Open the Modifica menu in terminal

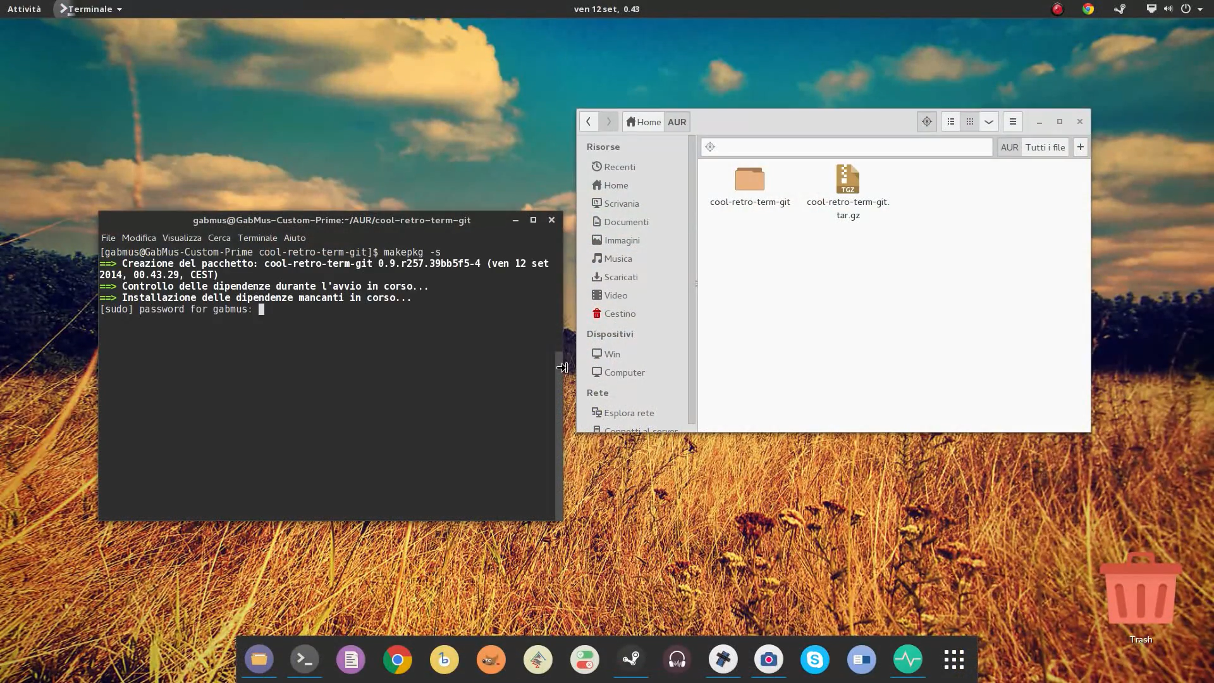click(138, 238)
